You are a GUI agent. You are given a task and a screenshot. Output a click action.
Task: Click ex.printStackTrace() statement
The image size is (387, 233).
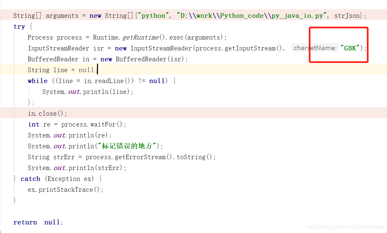65,189
